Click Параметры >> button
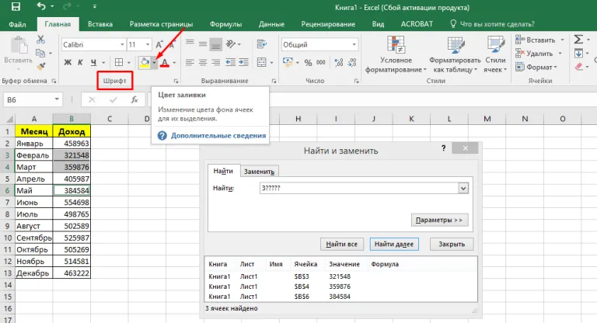This screenshot has width=597, height=323. pos(439,220)
